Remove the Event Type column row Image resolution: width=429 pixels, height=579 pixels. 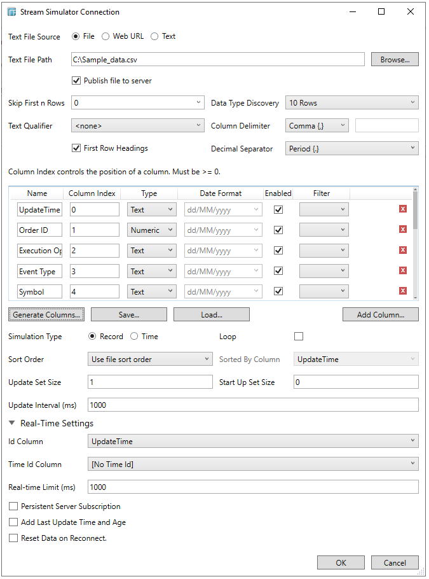402,271
